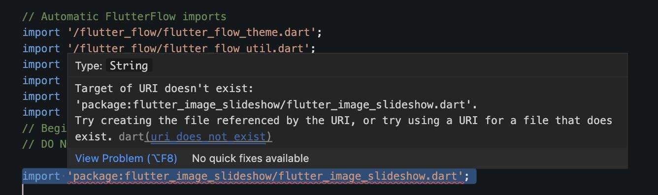The height and width of the screenshot is (195, 658).
Task: Click the 'No quick fixes available' text
Action: 250,159
